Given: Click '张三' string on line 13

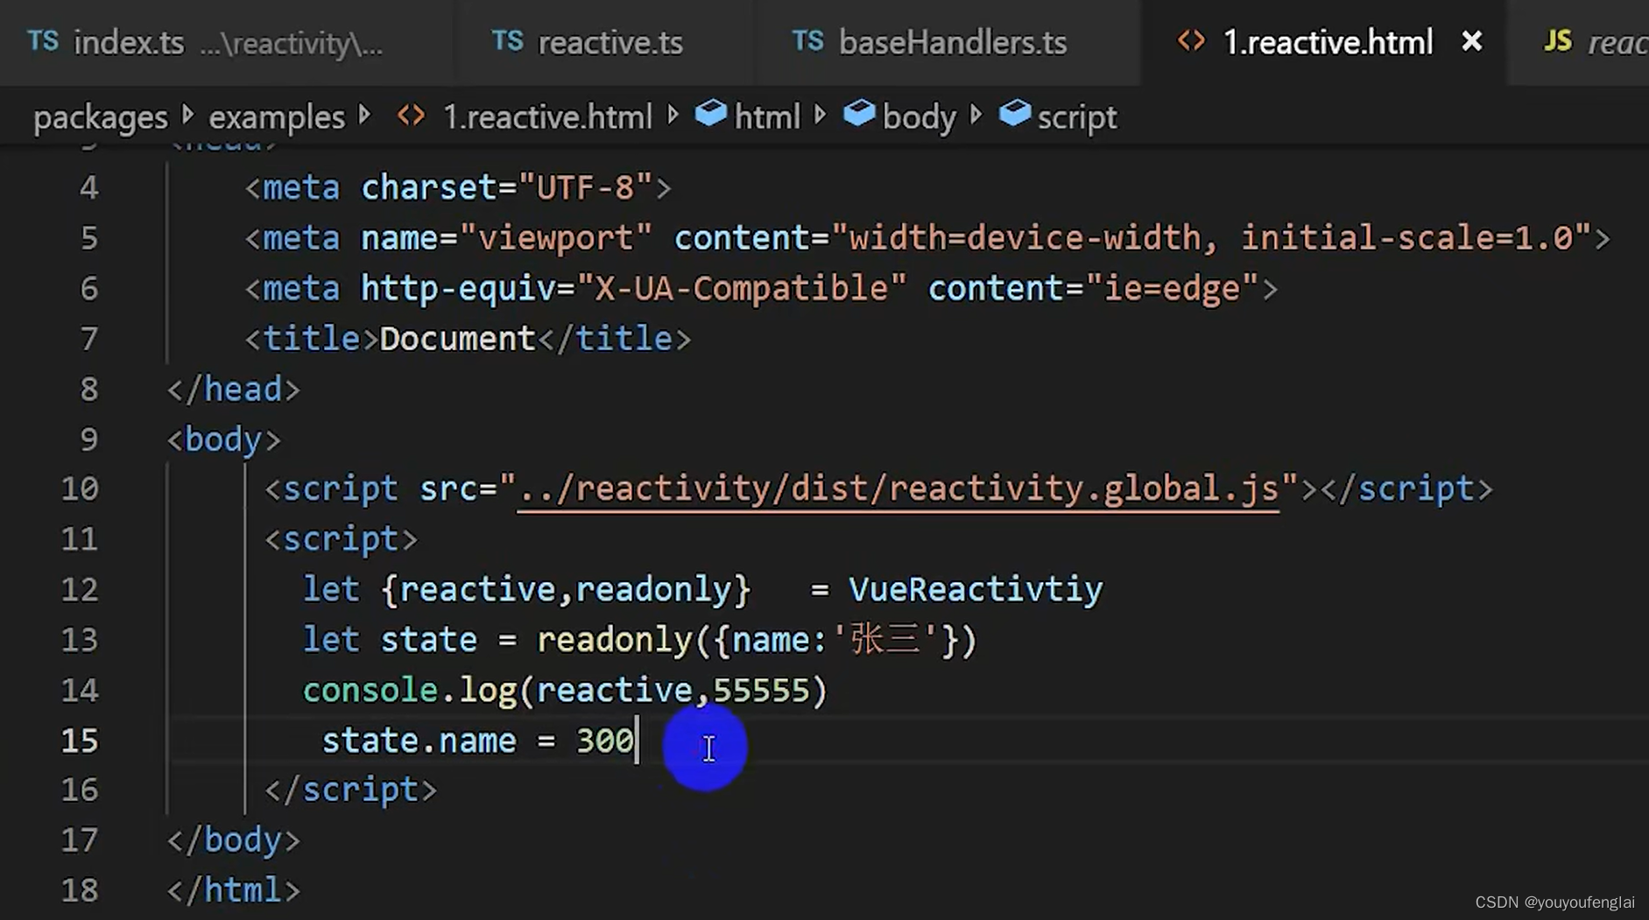Looking at the screenshot, I should click(x=886, y=639).
